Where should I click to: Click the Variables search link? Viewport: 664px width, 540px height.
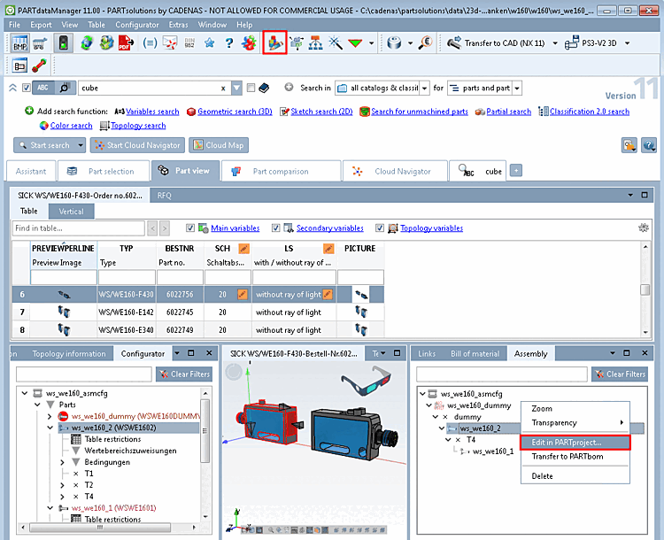point(152,112)
